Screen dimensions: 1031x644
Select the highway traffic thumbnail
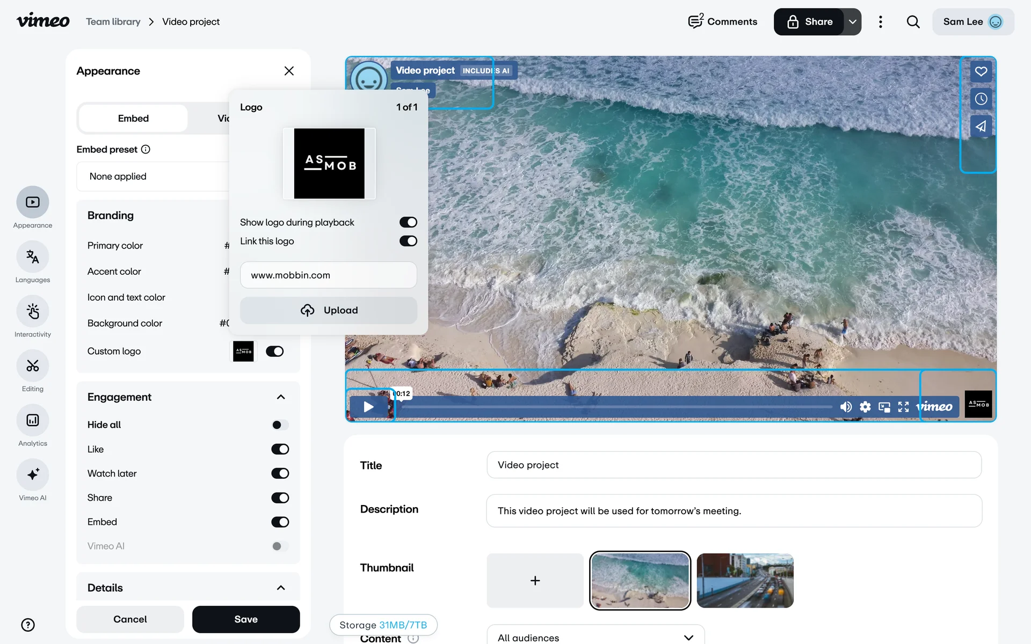pyautogui.click(x=745, y=581)
